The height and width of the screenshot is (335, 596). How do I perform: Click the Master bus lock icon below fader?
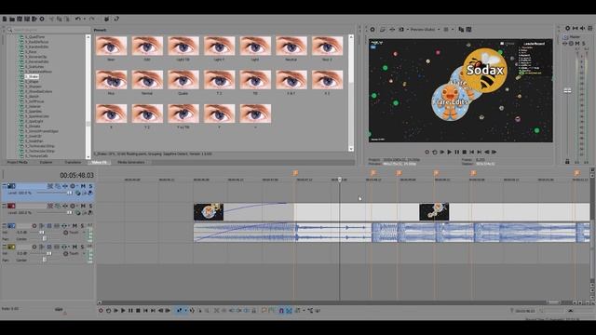point(567,161)
